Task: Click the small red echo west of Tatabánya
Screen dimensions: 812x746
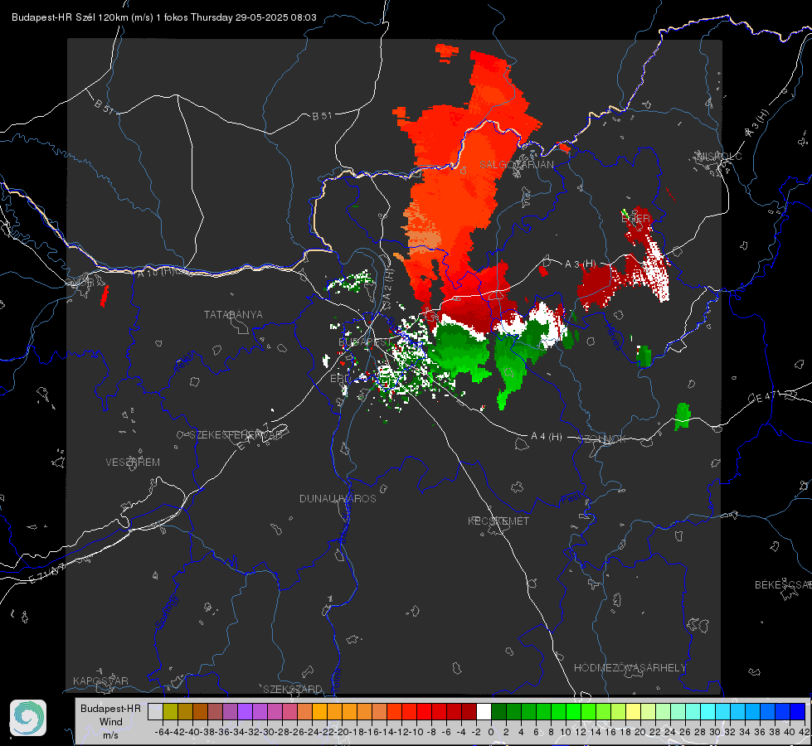Action: click(104, 296)
